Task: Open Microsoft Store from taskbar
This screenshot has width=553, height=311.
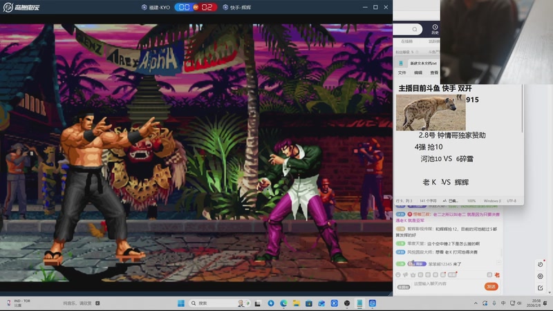Action: (309, 303)
